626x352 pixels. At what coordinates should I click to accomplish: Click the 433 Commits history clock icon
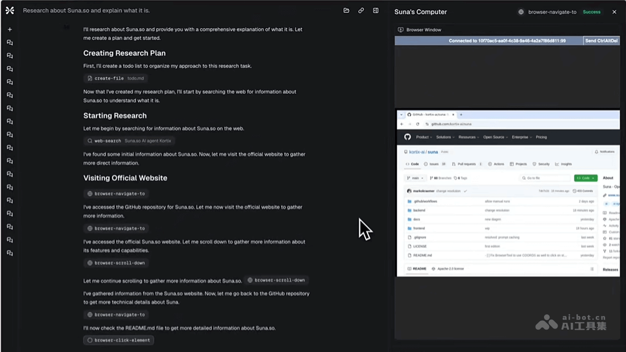[575, 191]
